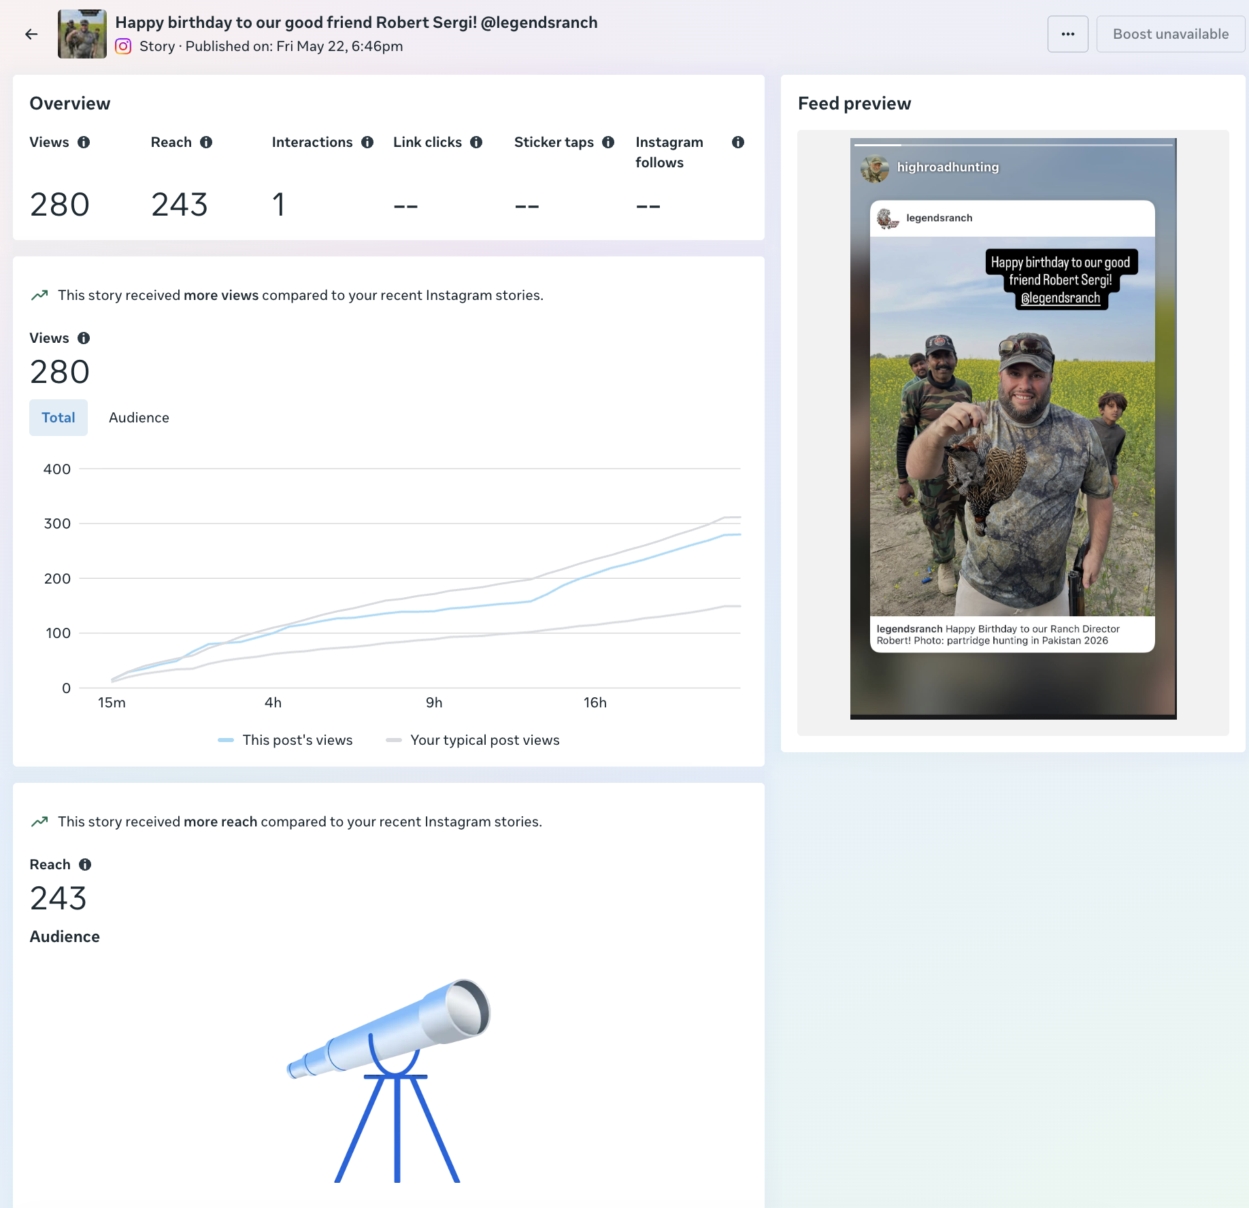This screenshot has width=1249, height=1208.
Task: Click the info icon beside lower Reach heading
Action: (x=85, y=865)
